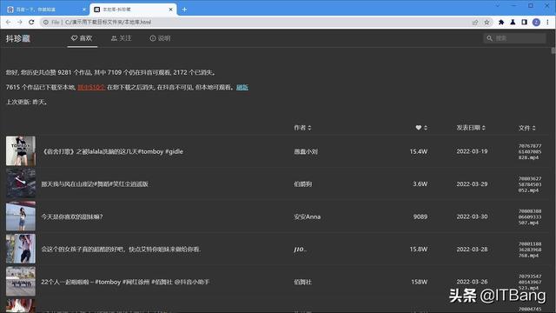Open the Extensions puzzle icon
Image resolution: width=556 pixels, height=313 pixels.
pos(501,22)
